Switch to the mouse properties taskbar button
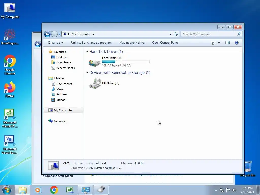 pyautogui.click(x=101, y=190)
